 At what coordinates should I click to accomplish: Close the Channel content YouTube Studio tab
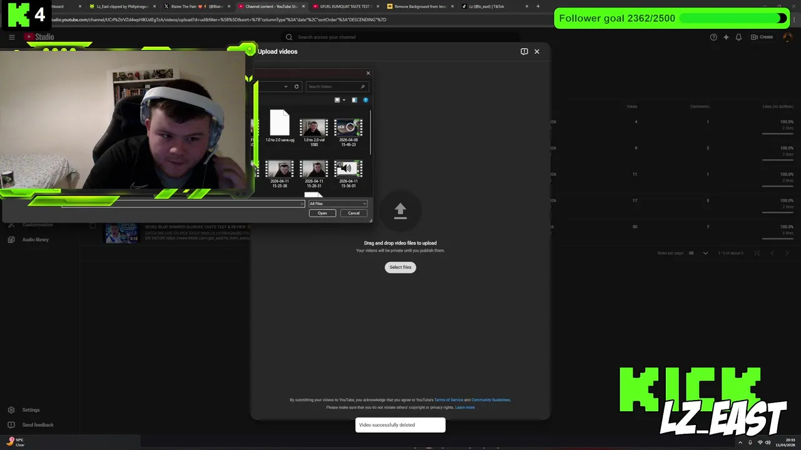[x=304, y=6]
